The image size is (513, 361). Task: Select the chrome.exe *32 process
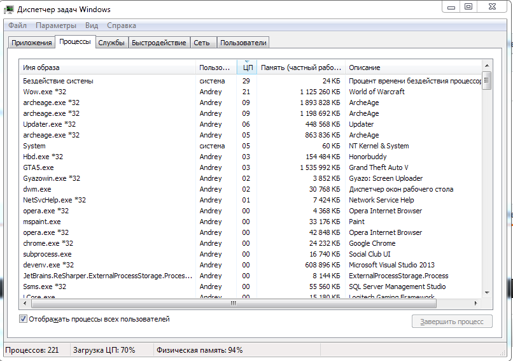[251, 243]
